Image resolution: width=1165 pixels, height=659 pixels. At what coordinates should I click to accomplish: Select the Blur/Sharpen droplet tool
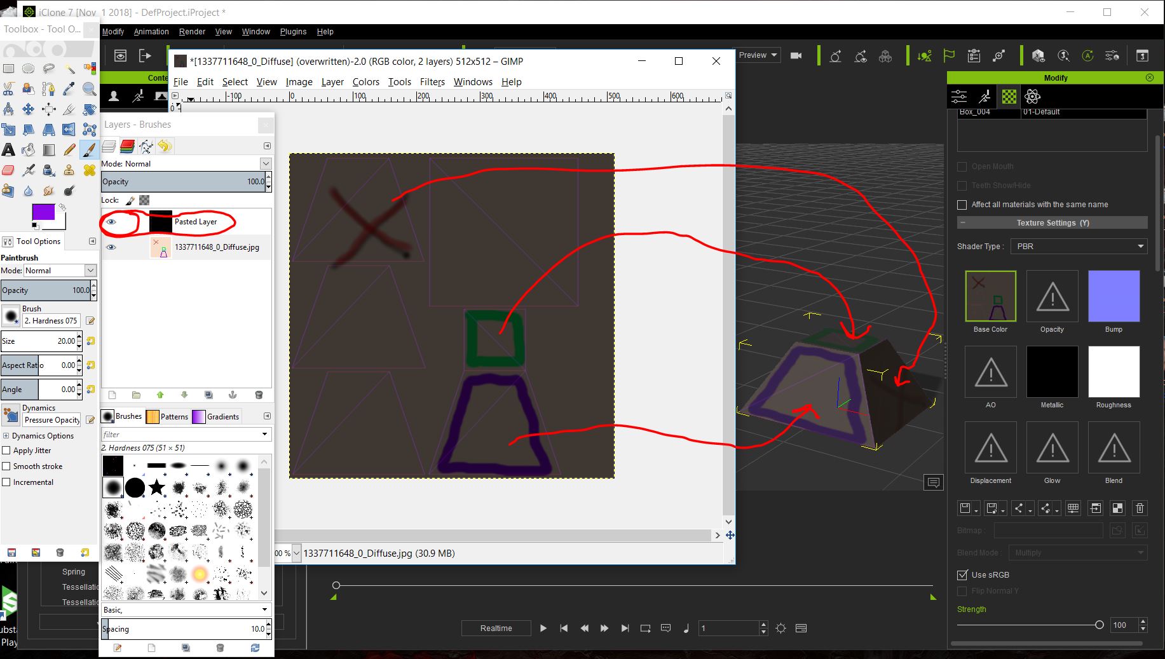[x=29, y=191]
